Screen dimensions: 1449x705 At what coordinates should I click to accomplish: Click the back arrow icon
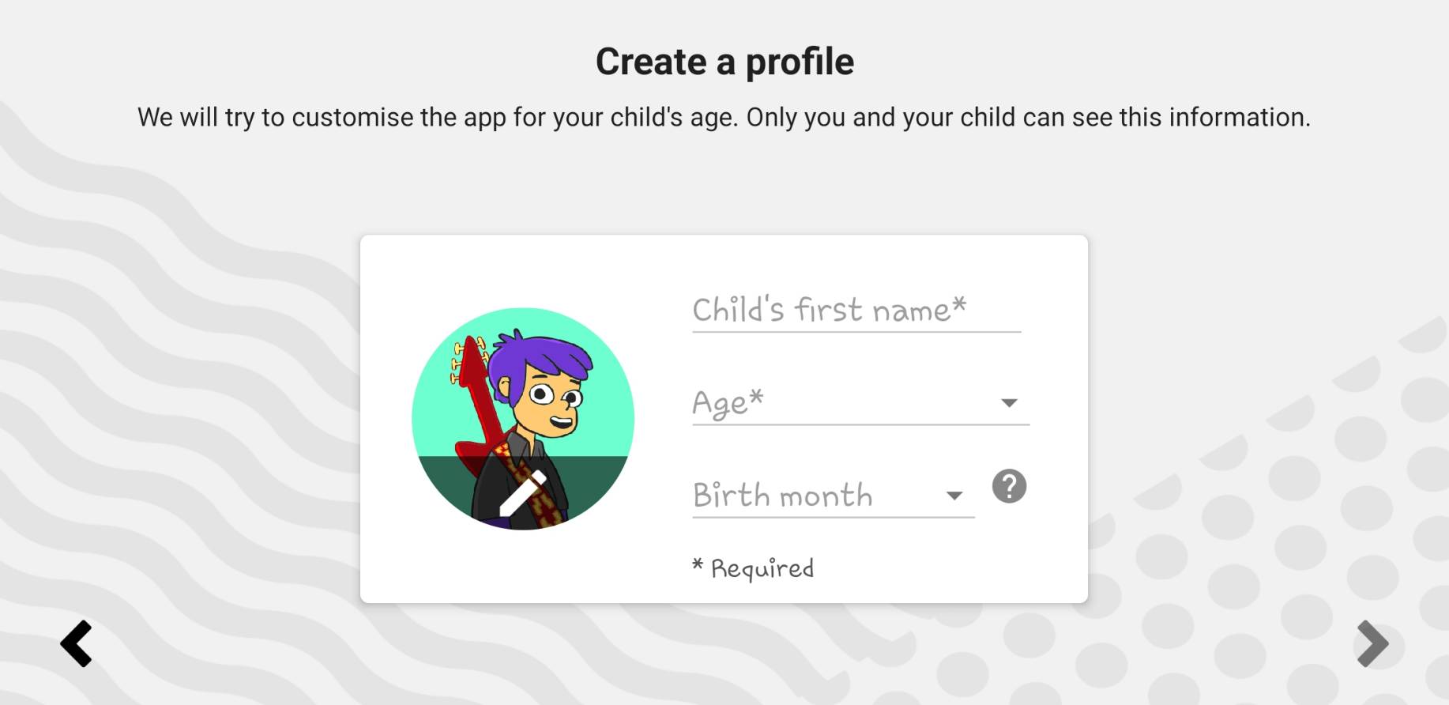click(x=77, y=643)
